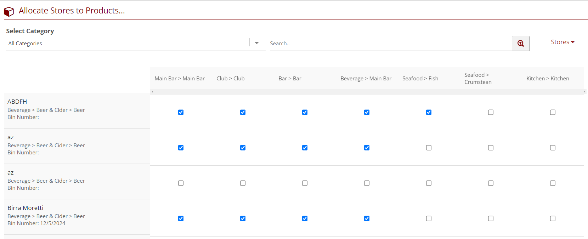Disable Beverage Main Bar for Birra Moretti
Screen dimensions: 588x239
[x=367, y=218]
